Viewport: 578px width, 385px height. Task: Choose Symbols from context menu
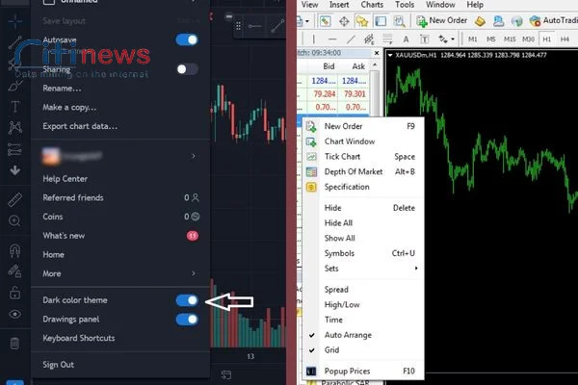click(363, 253)
